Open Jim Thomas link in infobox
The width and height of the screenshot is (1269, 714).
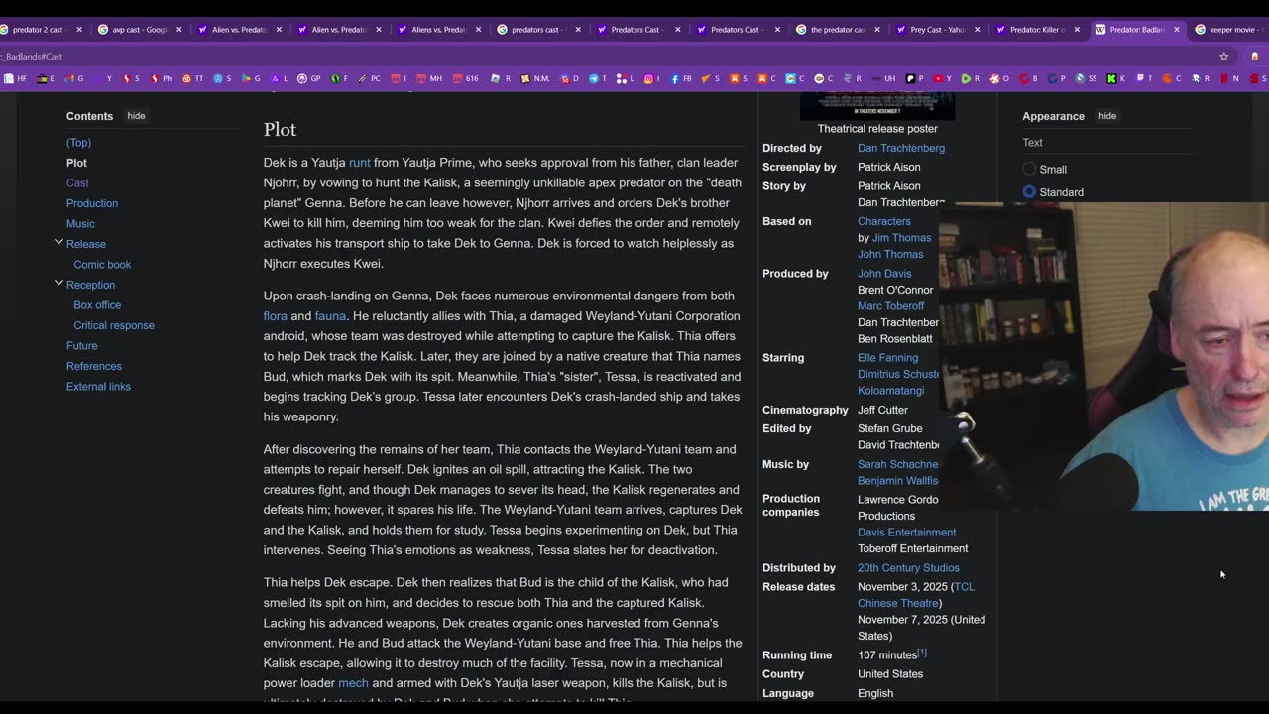pyautogui.click(x=901, y=238)
